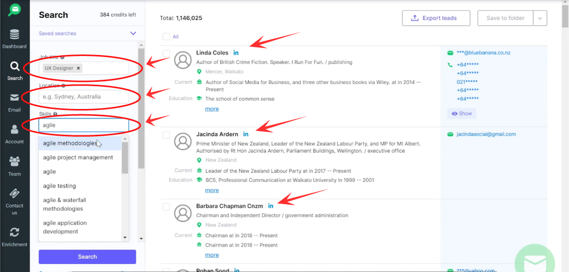Check the select All checkbox
Image resolution: width=569 pixels, height=272 pixels.
166,37
